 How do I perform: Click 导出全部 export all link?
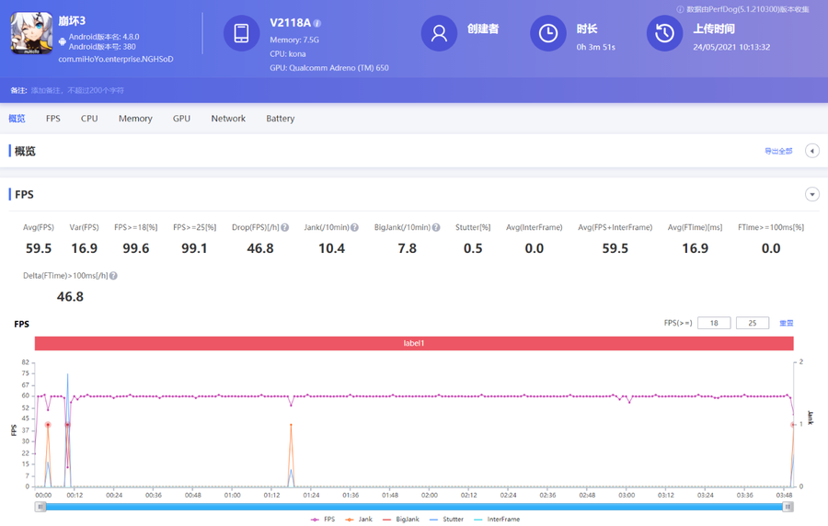777,151
